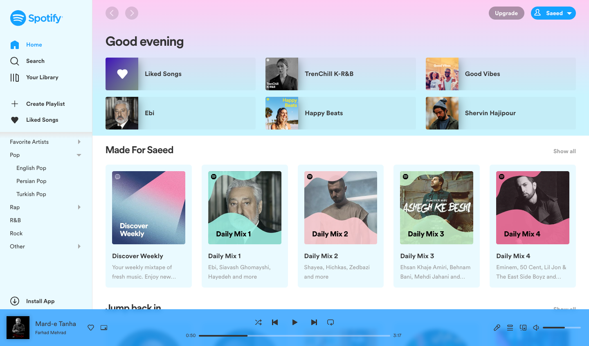Click the Upgrade button
589x346 pixels.
pyautogui.click(x=506, y=13)
